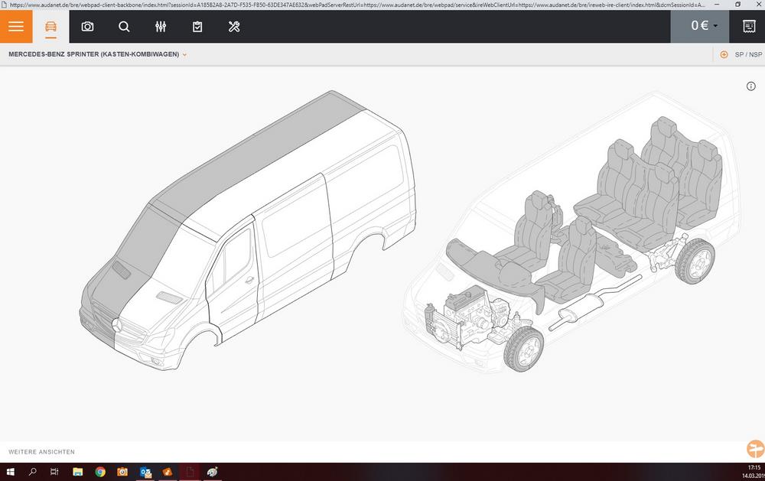Click the orange plus icon beside SP / NSP
The image size is (765, 481).
click(x=723, y=54)
